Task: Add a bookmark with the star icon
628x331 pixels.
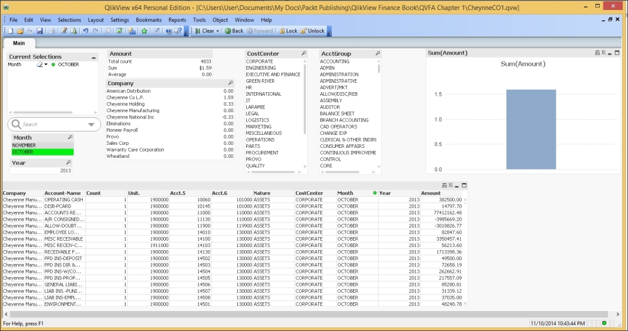Action: click(x=144, y=31)
